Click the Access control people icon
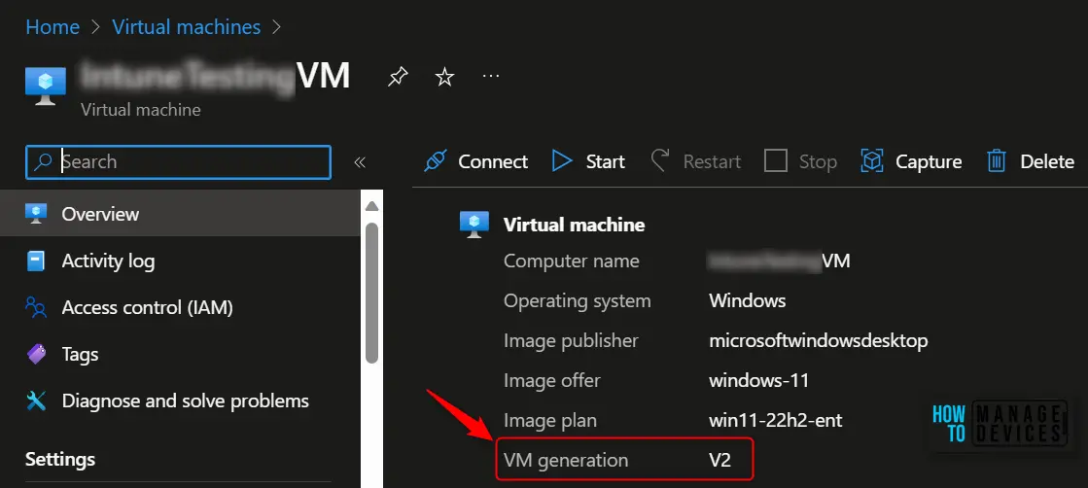The width and height of the screenshot is (1088, 488). point(35,307)
